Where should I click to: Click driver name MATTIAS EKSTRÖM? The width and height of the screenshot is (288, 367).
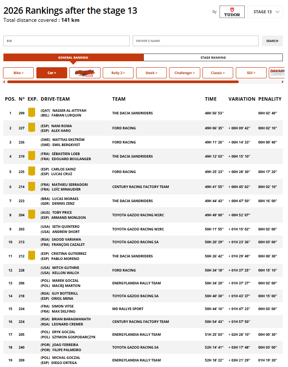click(68, 140)
